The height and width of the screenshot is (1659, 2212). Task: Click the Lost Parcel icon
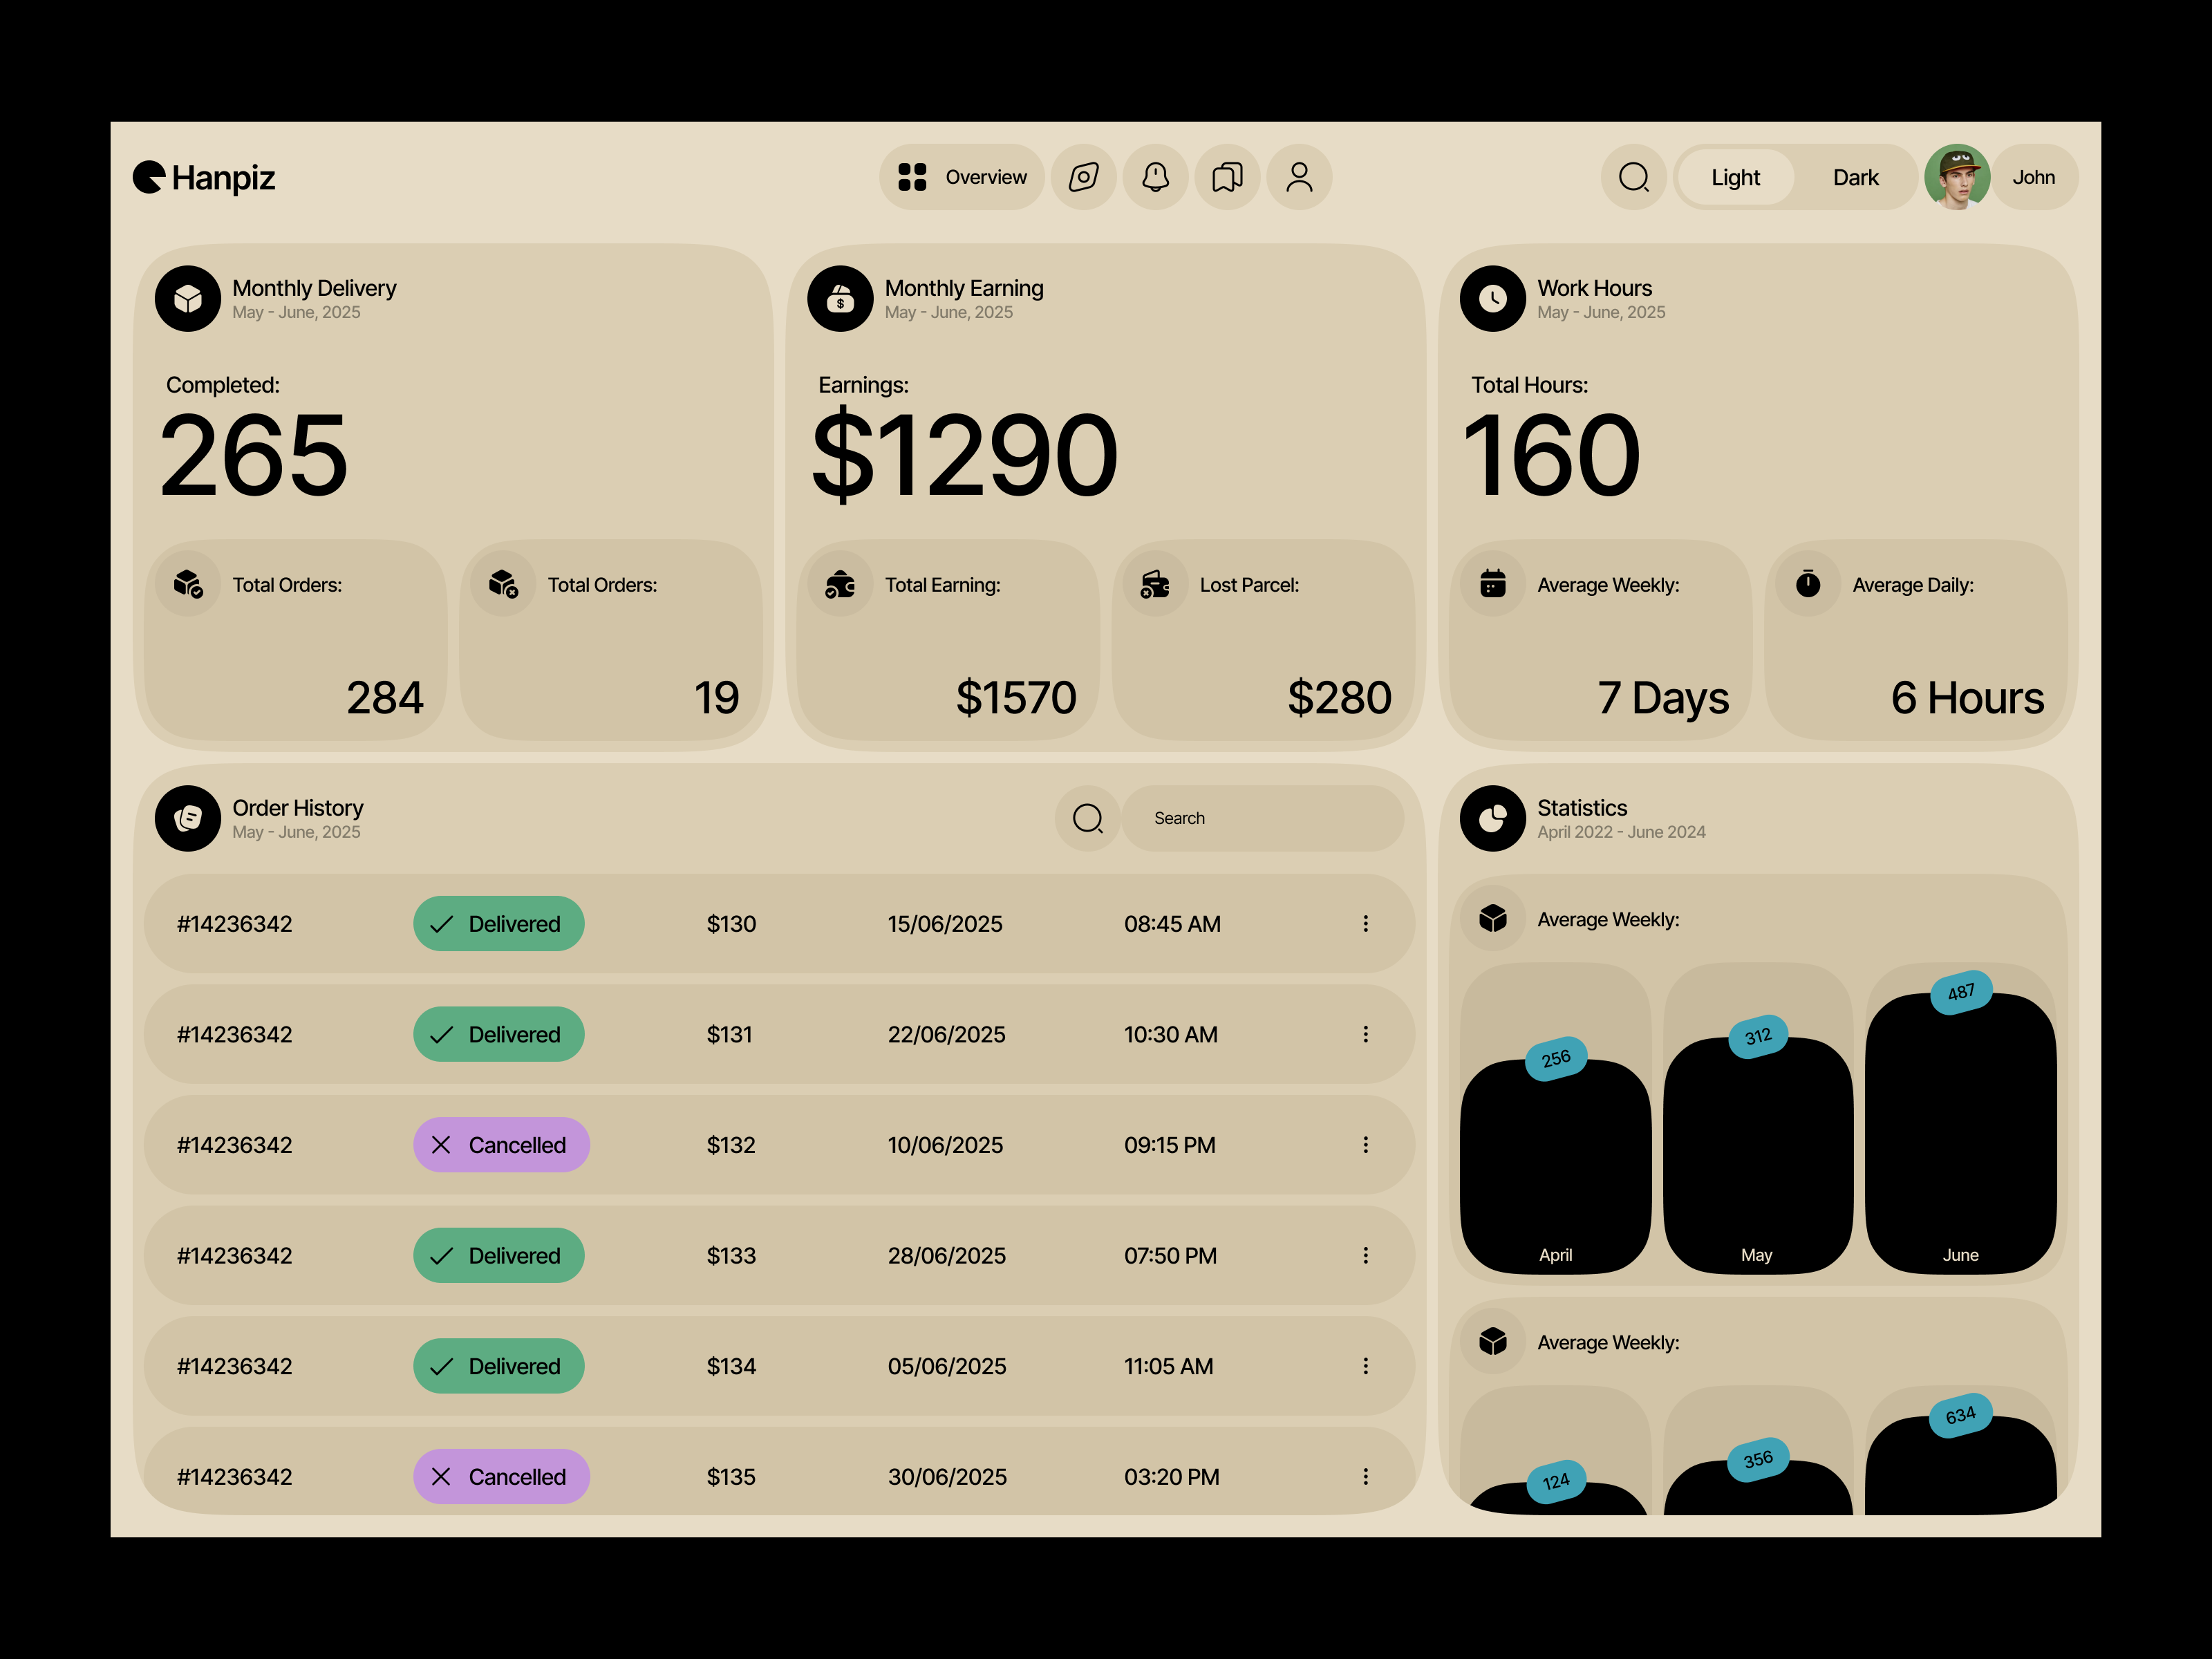tap(1155, 585)
